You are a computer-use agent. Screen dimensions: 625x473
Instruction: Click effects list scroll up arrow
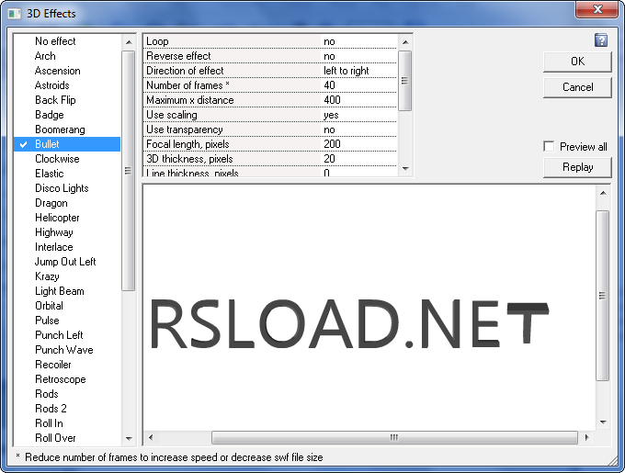click(x=129, y=42)
